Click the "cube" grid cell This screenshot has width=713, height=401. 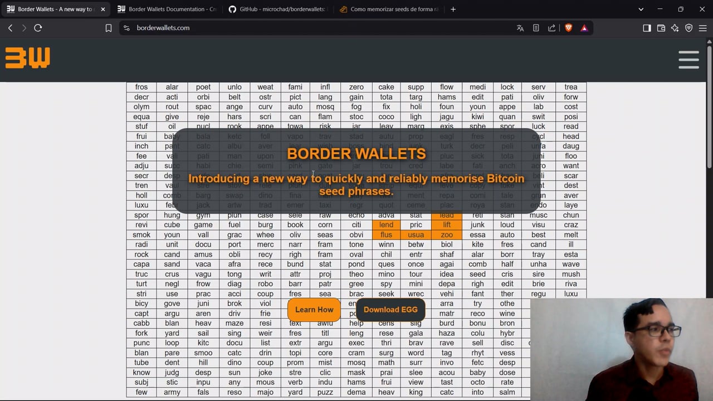click(x=172, y=225)
